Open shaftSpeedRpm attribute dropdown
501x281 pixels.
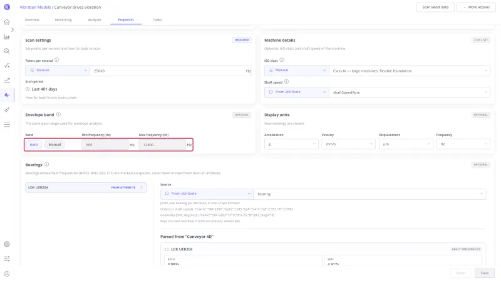point(410,92)
